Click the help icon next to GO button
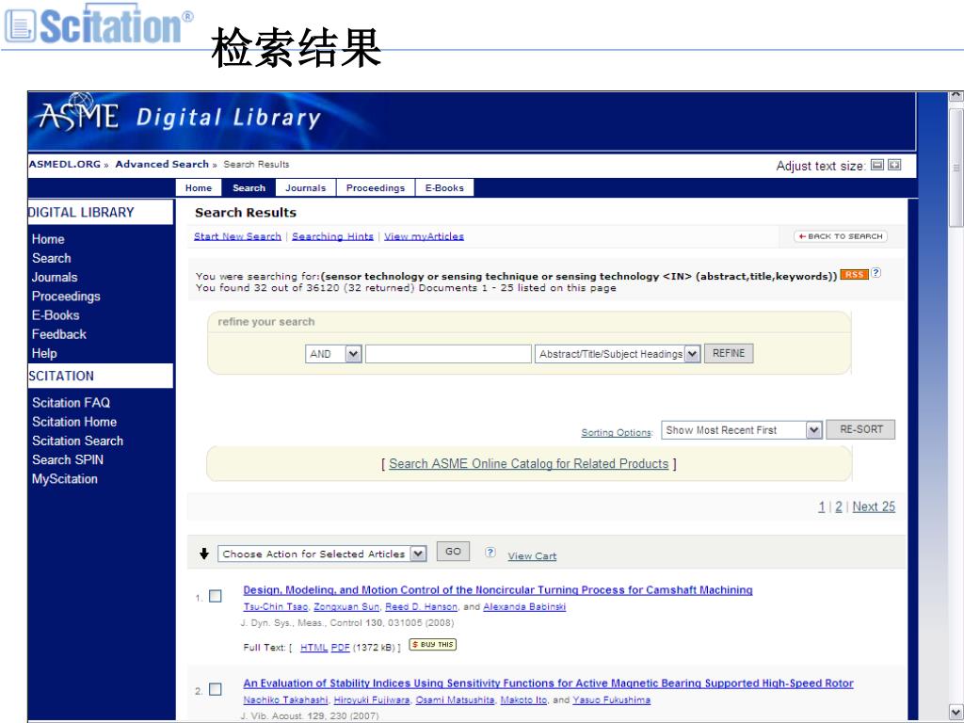 coord(490,552)
